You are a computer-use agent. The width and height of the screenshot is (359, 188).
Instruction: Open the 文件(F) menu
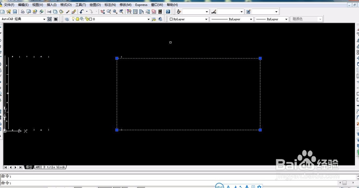(9, 5)
